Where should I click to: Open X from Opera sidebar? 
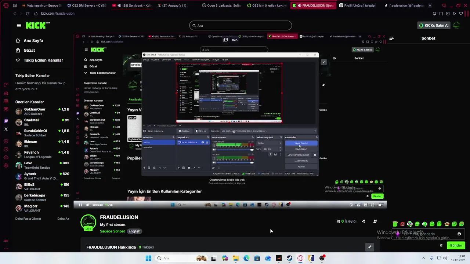click(x=6, y=129)
